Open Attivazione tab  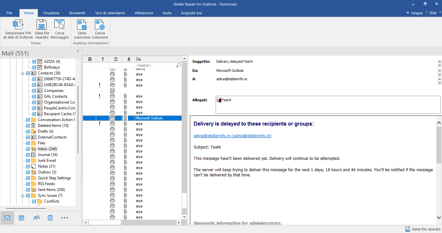click(144, 13)
